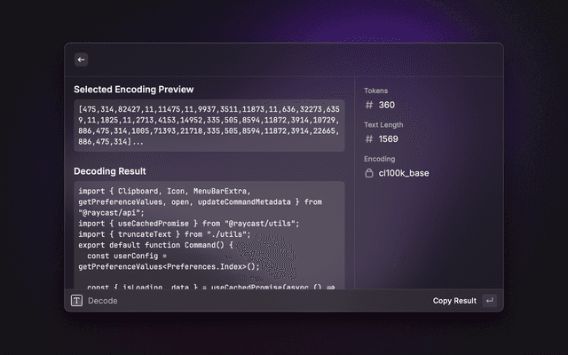Click the token array preview box
This screenshot has width=568, height=355.
(x=209, y=125)
